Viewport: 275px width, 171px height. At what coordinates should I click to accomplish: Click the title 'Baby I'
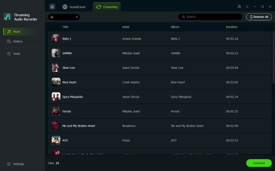tap(67, 39)
